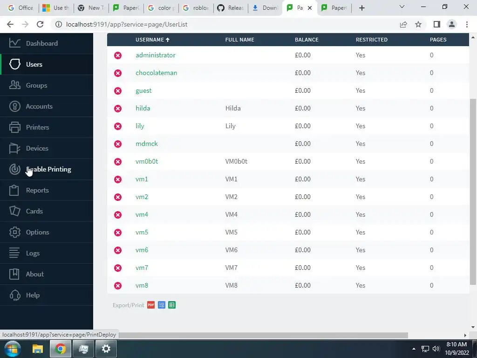Open the Groups section icon
Image resolution: width=477 pixels, height=358 pixels.
14,85
